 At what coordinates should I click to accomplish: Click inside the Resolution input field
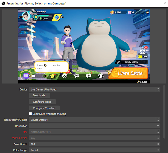(92, 126)
